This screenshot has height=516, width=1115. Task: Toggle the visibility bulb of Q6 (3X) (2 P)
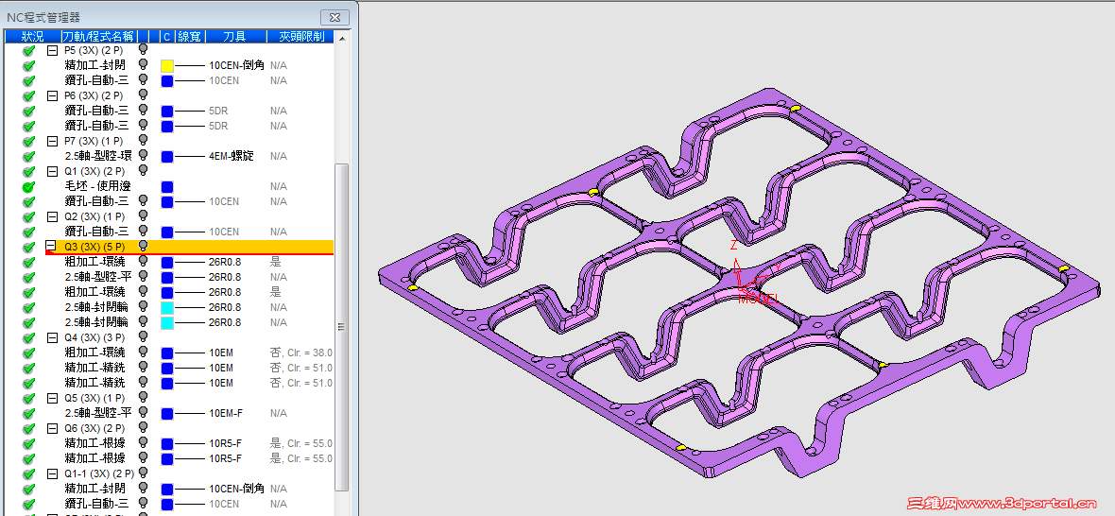[143, 428]
